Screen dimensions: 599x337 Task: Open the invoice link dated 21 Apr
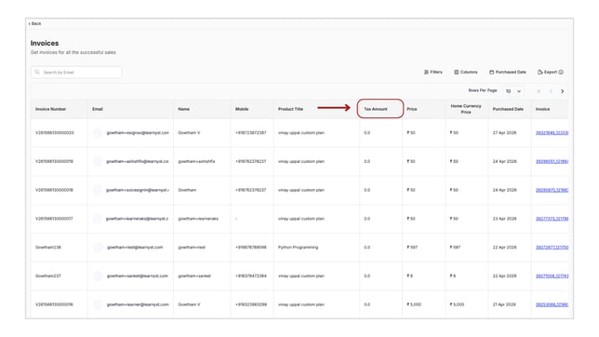click(552, 304)
